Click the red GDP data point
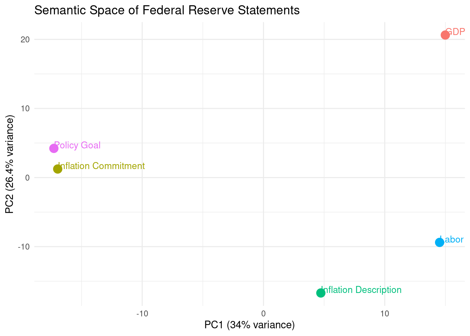This screenshot has height=336, width=470. coord(445,35)
